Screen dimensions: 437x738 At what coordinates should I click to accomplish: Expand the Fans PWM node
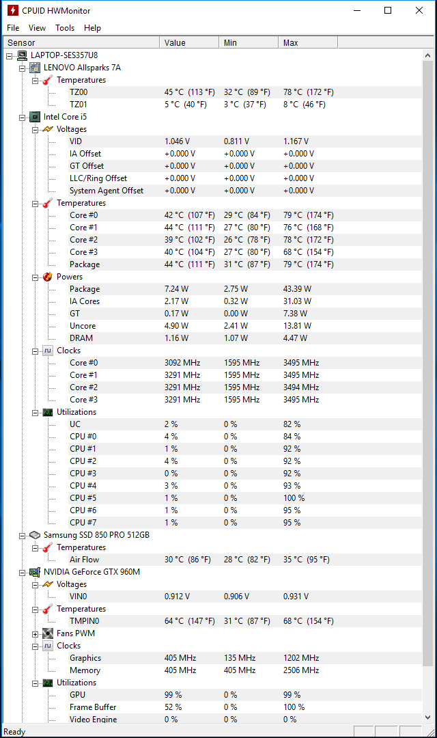[x=36, y=634]
